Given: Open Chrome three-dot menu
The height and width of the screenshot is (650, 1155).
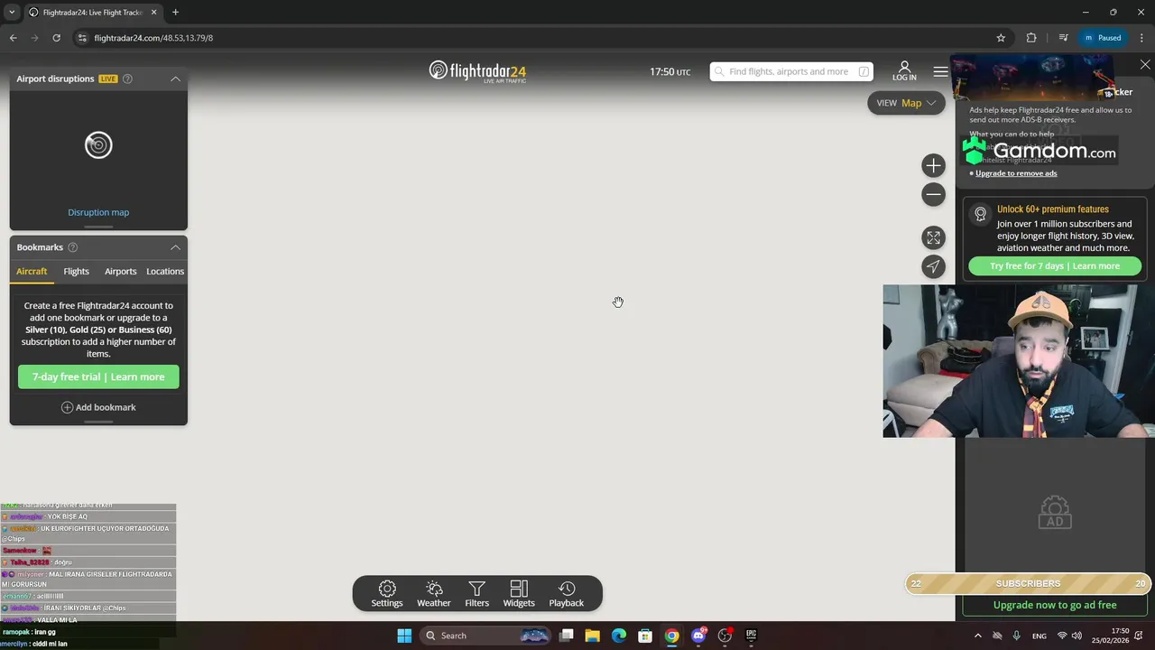Looking at the screenshot, I should click(1141, 38).
